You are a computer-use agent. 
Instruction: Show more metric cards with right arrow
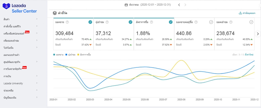point(258,34)
